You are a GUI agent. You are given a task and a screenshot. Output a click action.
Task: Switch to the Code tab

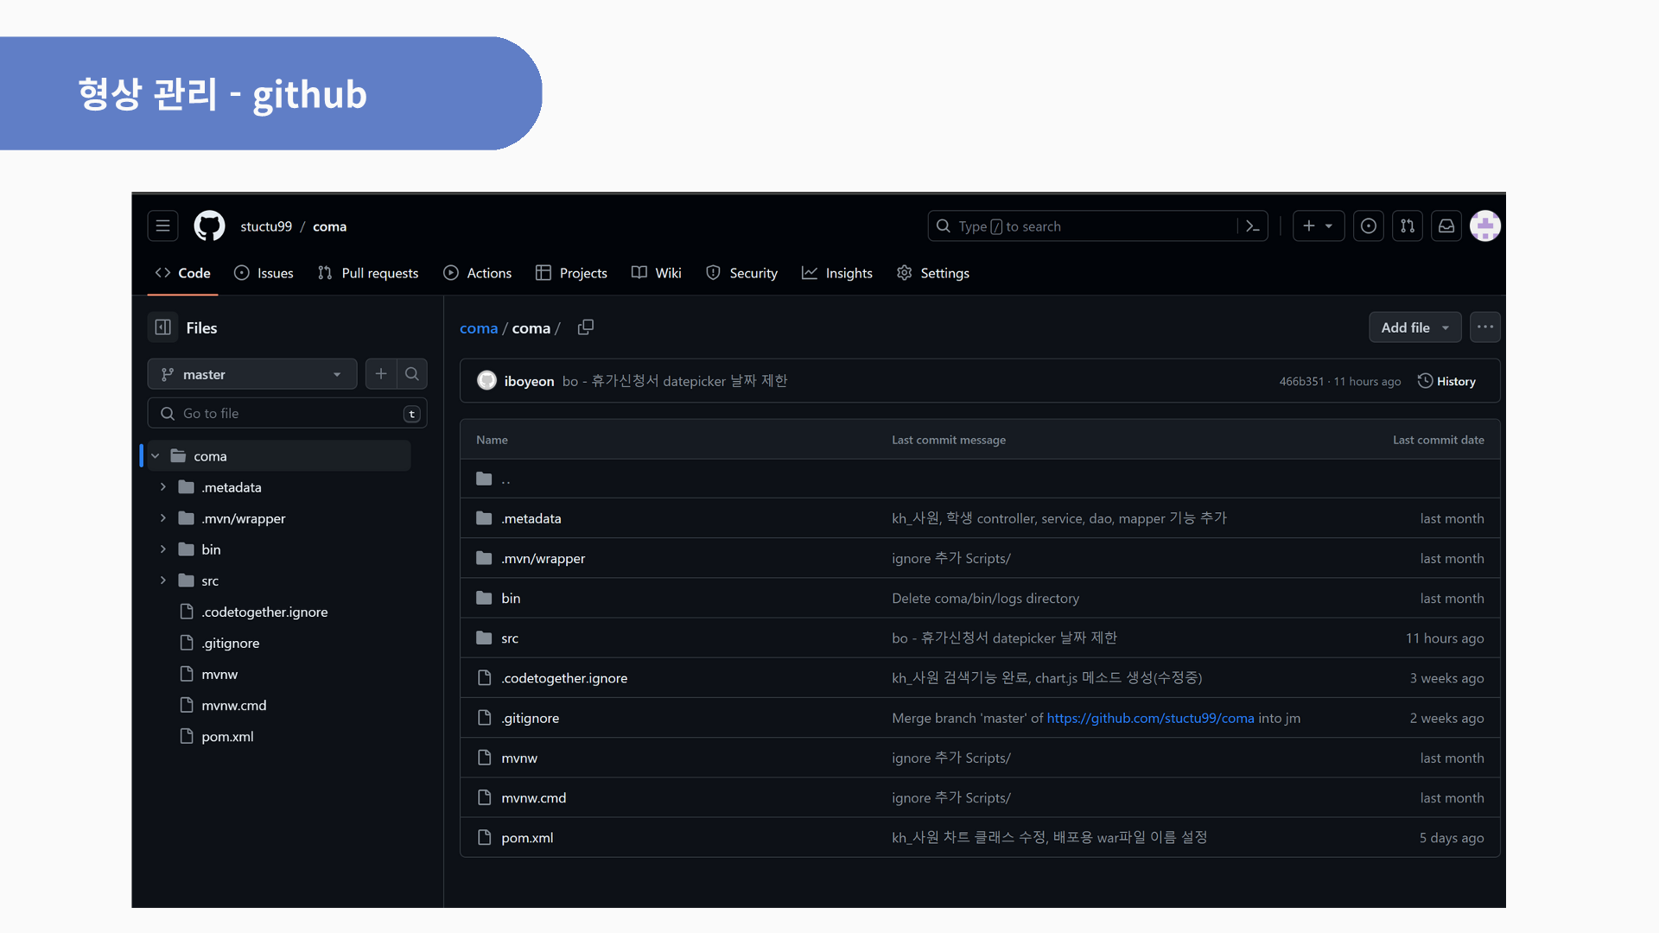click(182, 273)
